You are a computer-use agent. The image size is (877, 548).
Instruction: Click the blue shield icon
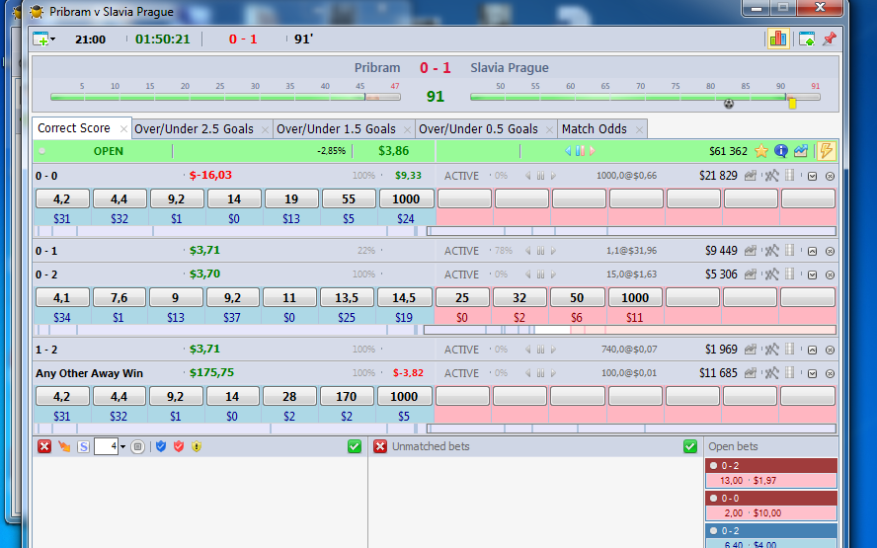point(161,446)
